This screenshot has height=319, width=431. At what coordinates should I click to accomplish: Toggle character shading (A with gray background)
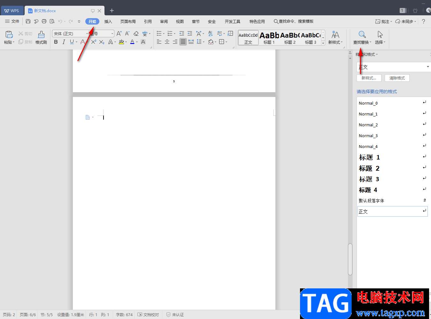point(143,42)
